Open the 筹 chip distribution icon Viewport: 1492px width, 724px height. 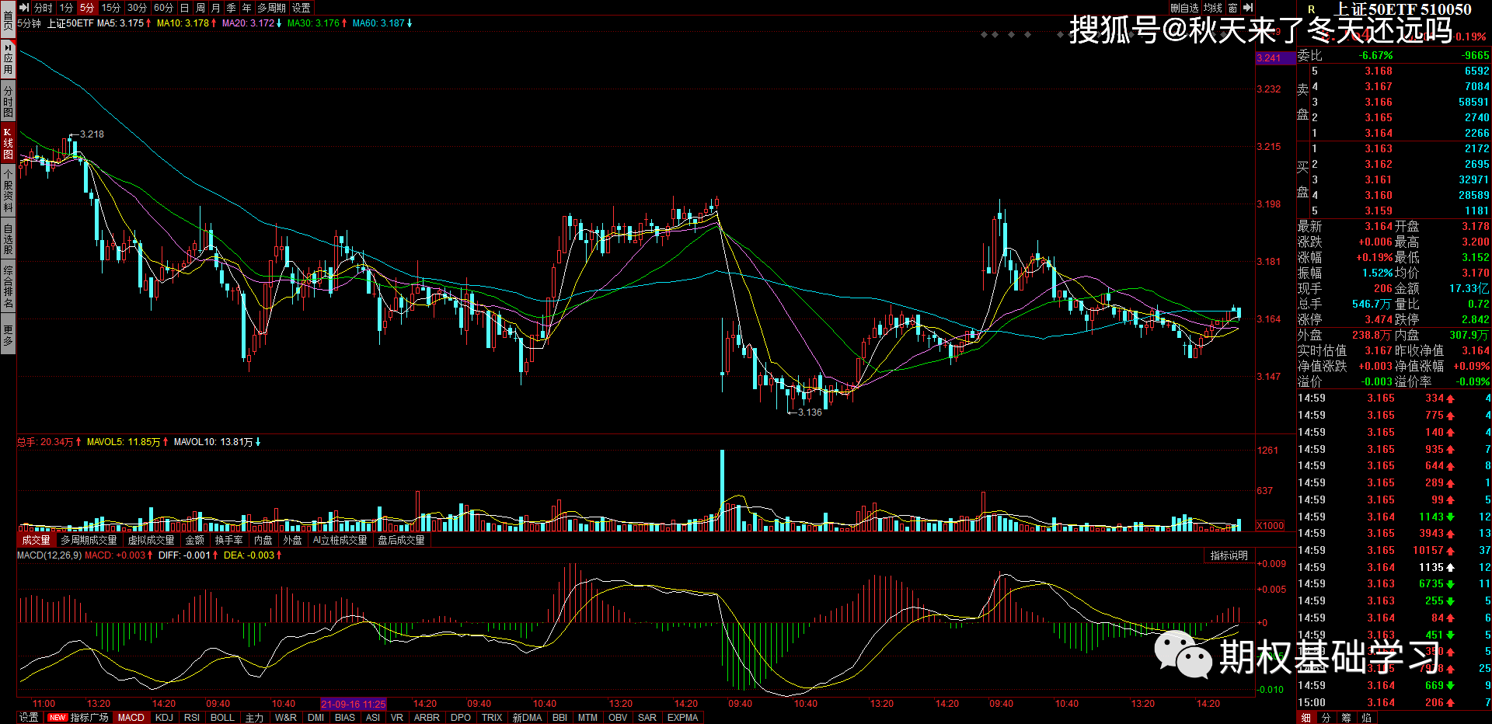pyautogui.click(x=1346, y=718)
